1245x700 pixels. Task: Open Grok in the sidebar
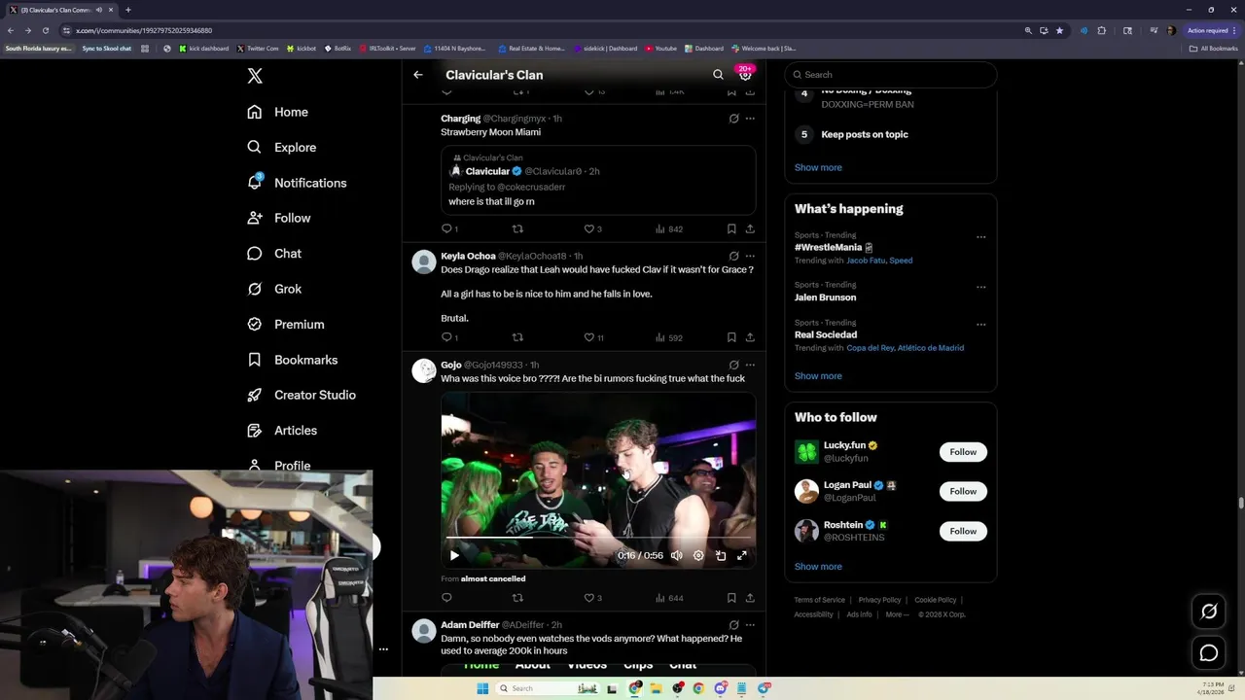[274, 289]
